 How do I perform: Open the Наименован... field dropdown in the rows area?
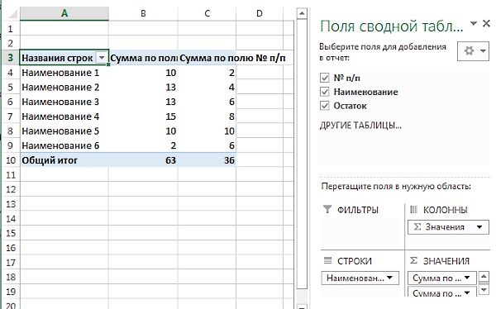(389, 278)
